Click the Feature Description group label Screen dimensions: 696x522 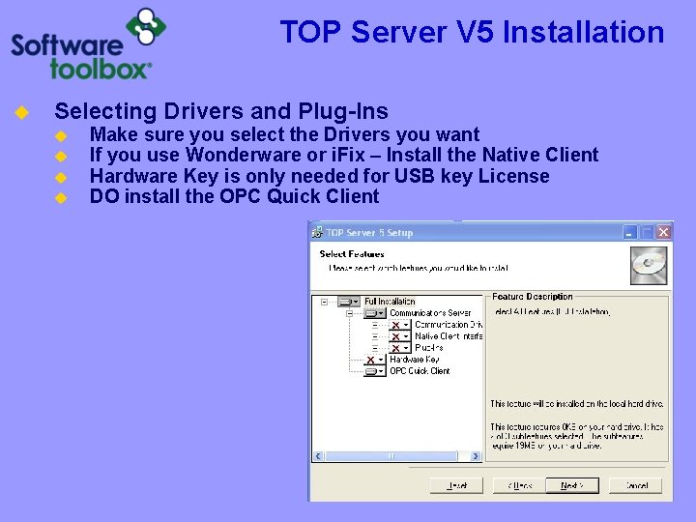(x=533, y=297)
